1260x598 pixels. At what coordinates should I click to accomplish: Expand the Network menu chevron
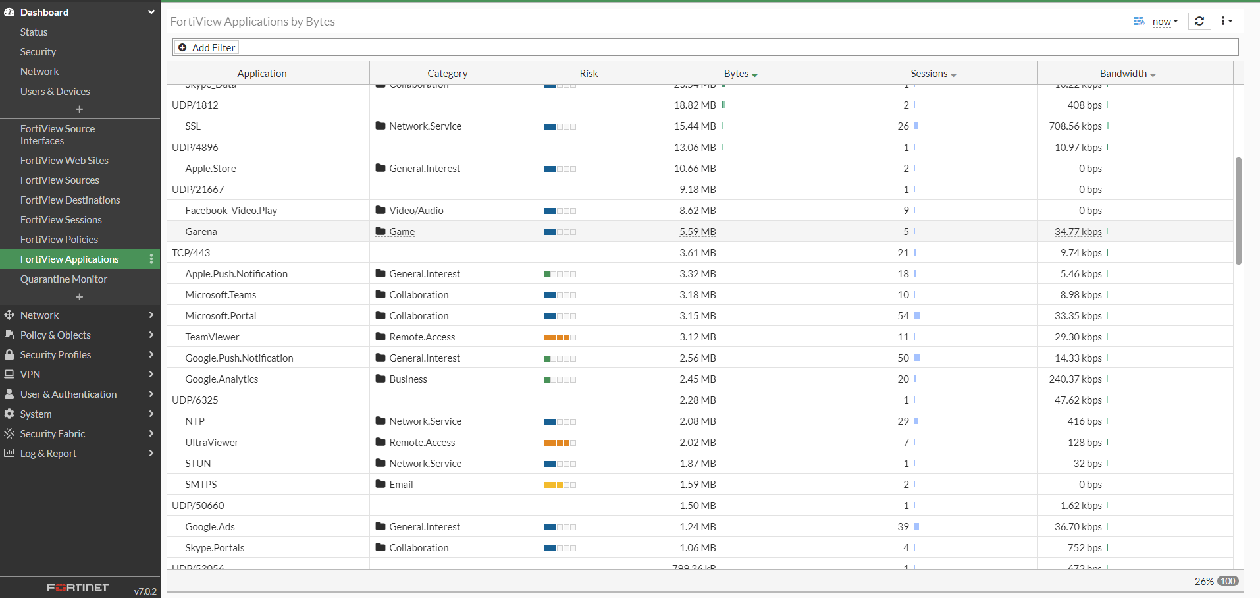[x=151, y=315]
